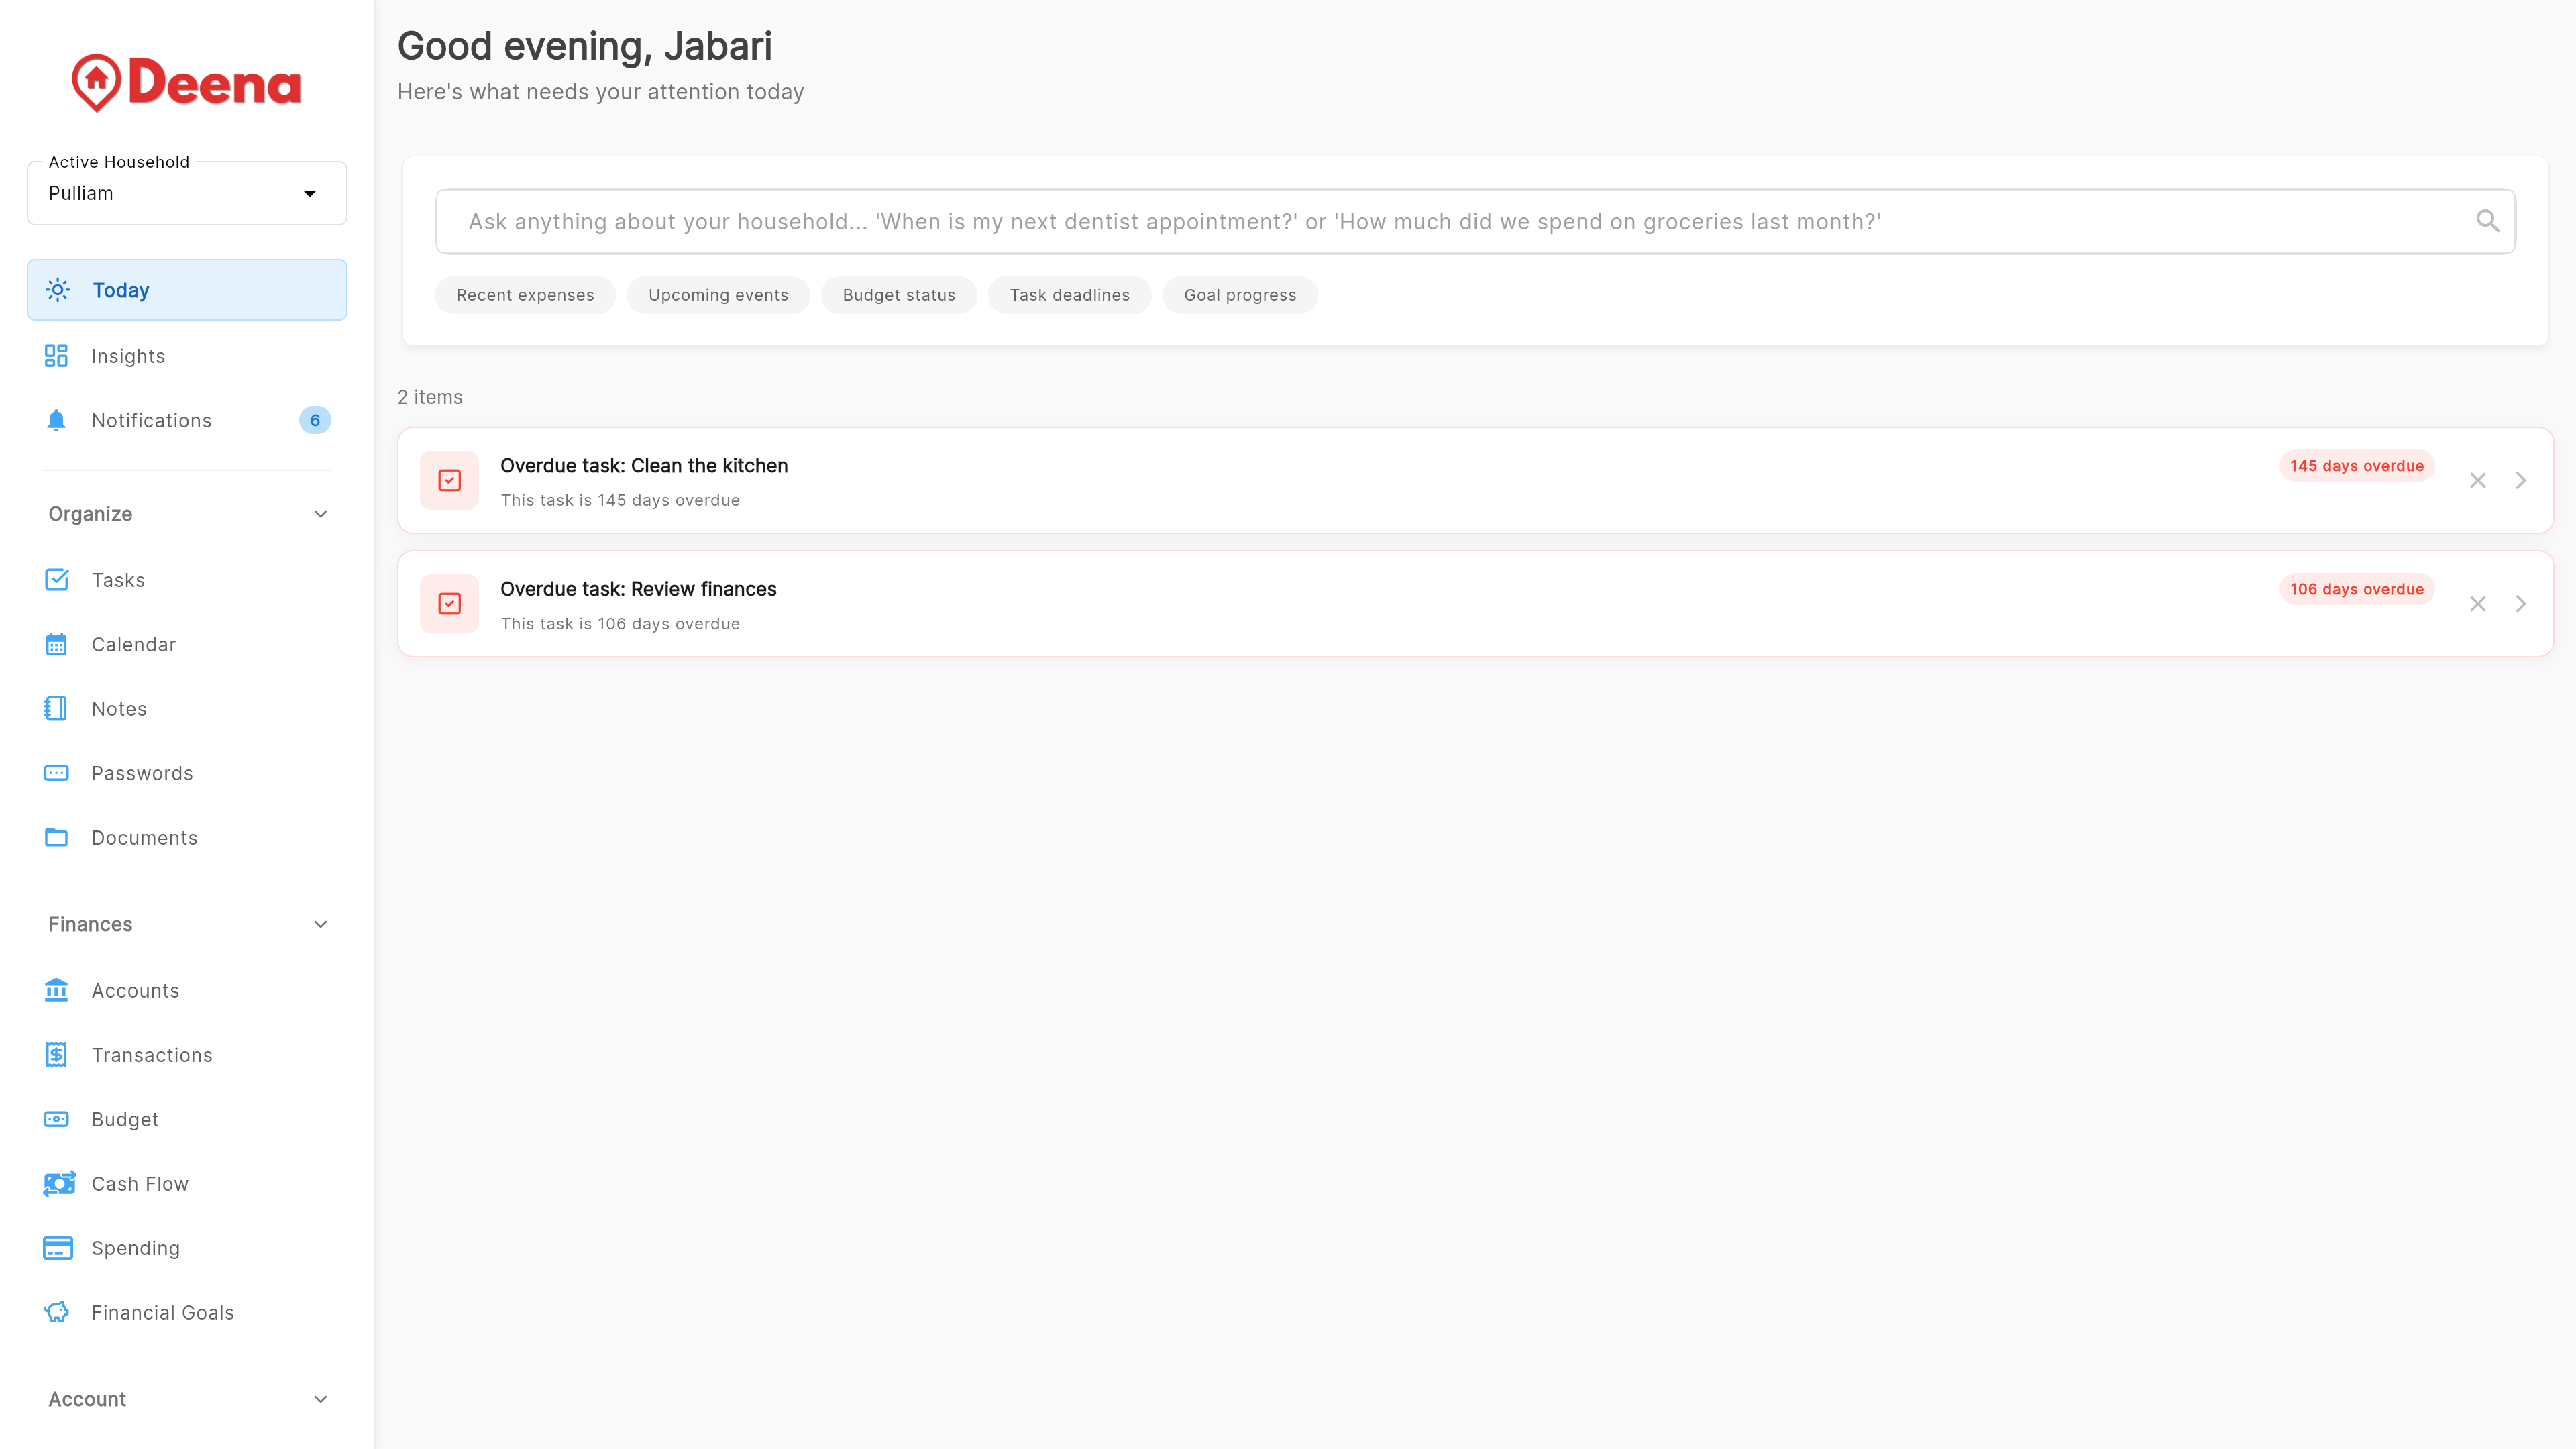Switch to the Today view
Screen dimensions: 2576x1449
click(x=120, y=290)
